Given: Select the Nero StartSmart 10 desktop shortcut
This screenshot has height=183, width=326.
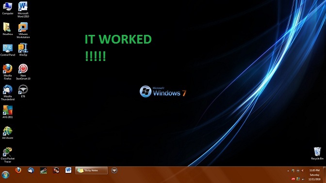Looking at the screenshot, I should (x=23, y=72).
